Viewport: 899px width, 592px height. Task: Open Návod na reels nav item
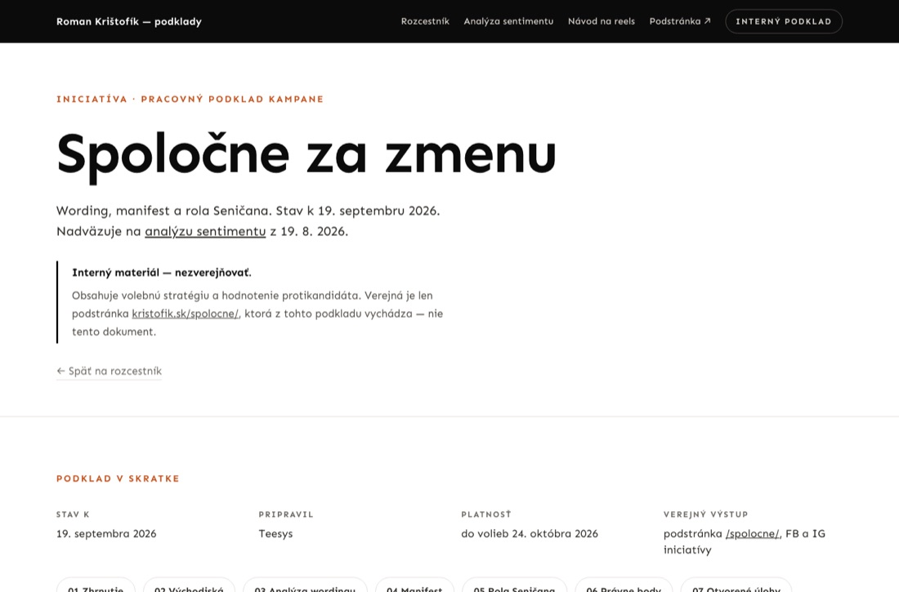pos(602,21)
